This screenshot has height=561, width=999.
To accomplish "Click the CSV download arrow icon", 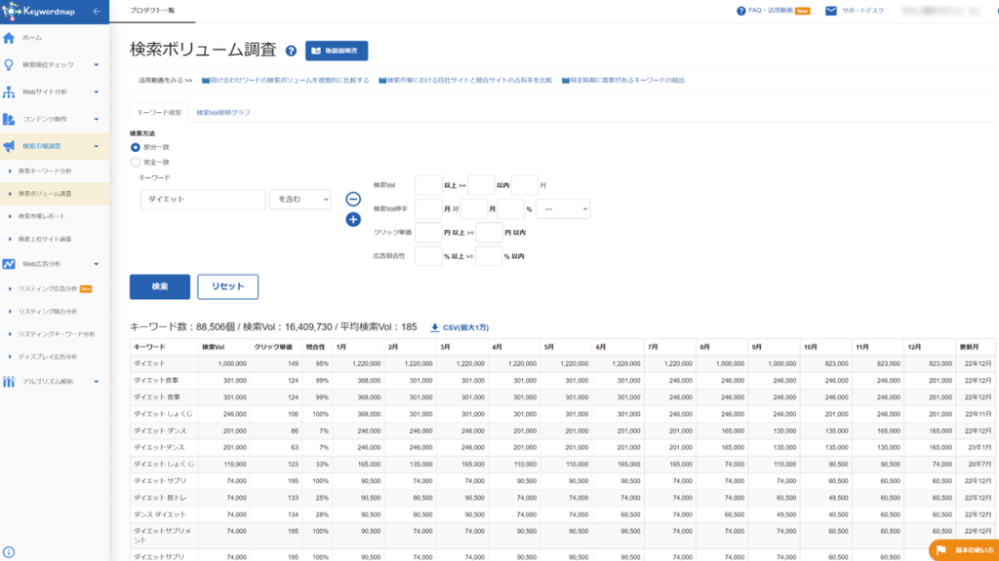I will coord(434,327).
